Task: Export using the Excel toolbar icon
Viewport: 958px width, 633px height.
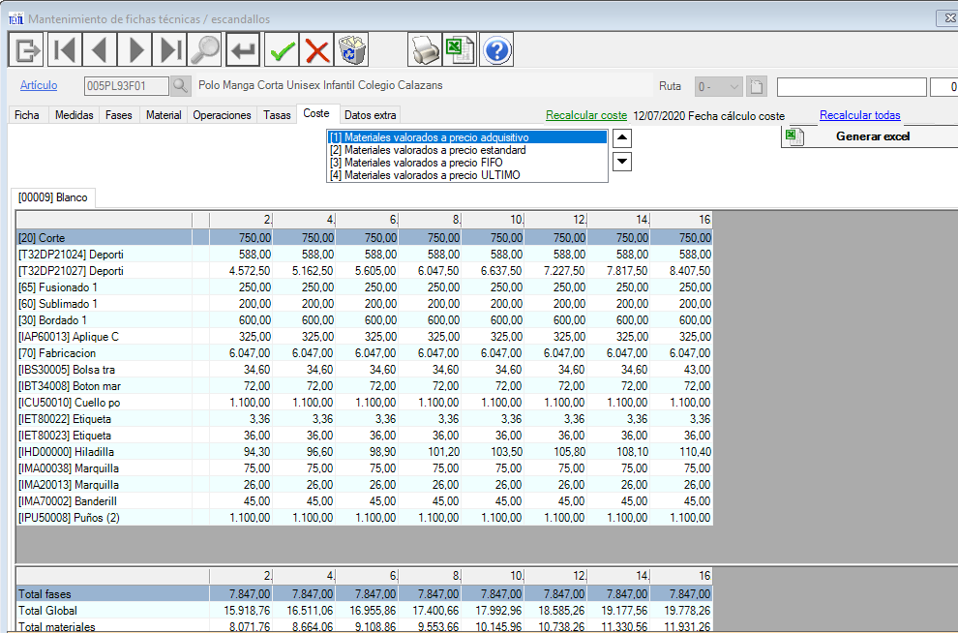Action: pos(459,48)
